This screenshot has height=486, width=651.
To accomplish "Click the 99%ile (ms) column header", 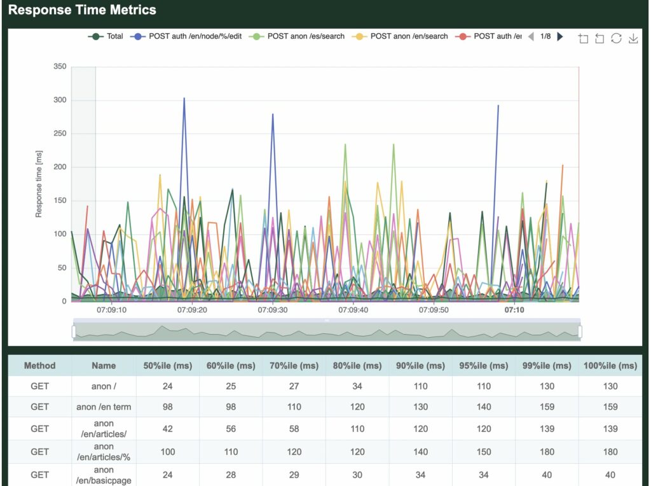I will [547, 366].
